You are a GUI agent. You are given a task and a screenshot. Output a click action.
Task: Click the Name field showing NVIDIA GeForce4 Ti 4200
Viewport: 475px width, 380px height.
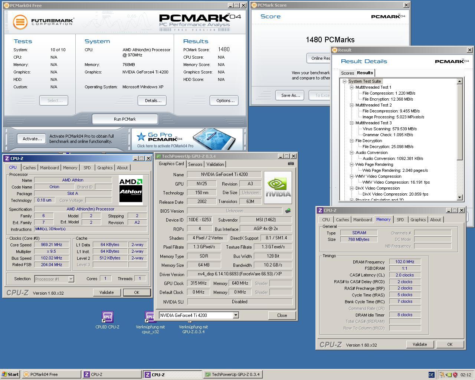[x=225, y=174]
